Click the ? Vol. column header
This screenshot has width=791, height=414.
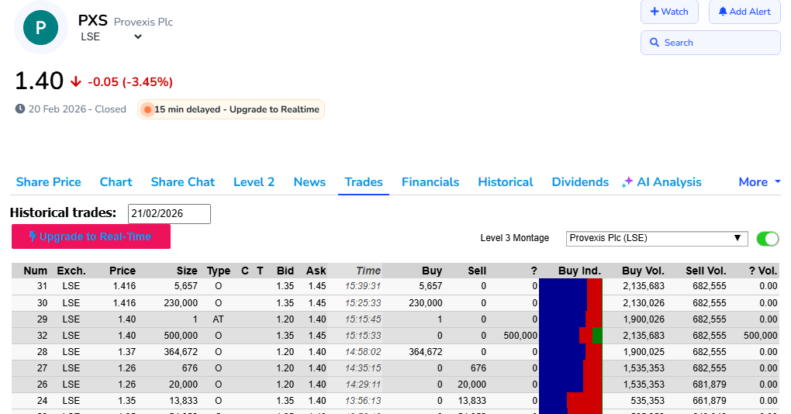click(x=763, y=271)
